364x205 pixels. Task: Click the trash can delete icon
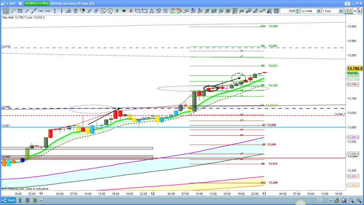75,11
